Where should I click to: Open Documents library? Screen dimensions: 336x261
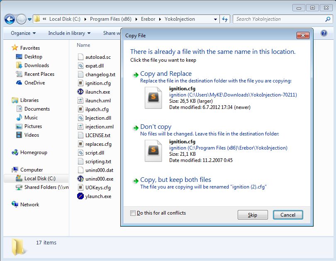tap(37, 109)
